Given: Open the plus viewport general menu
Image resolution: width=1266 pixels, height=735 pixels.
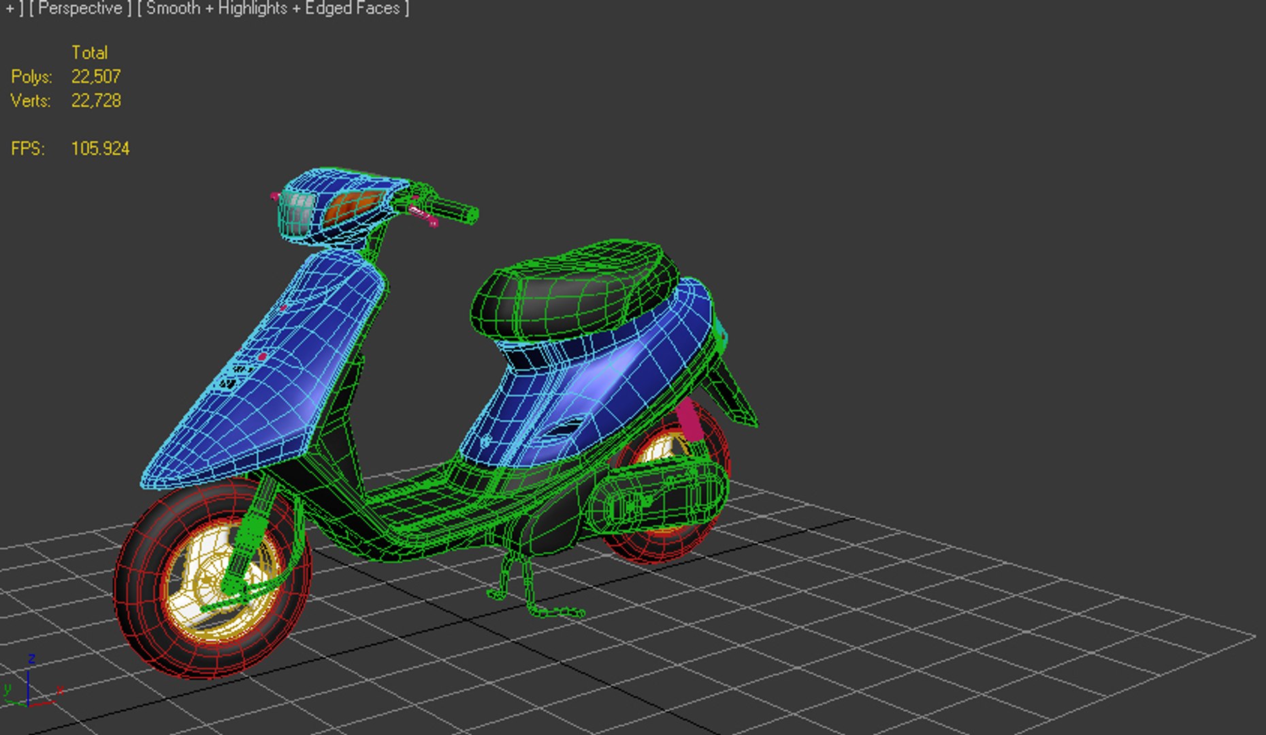Looking at the screenshot, I should pos(14,8).
